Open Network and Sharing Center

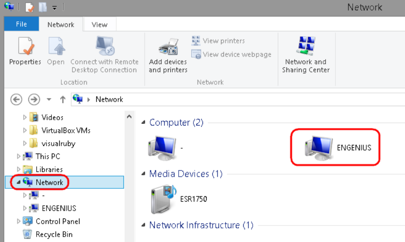[x=306, y=46]
